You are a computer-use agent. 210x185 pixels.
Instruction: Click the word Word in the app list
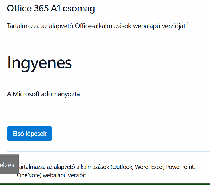click(x=142, y=167)
